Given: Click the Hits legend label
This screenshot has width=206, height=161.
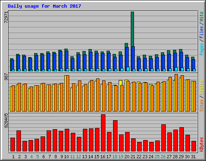Looking at the screenshot, I should point(202,17).
